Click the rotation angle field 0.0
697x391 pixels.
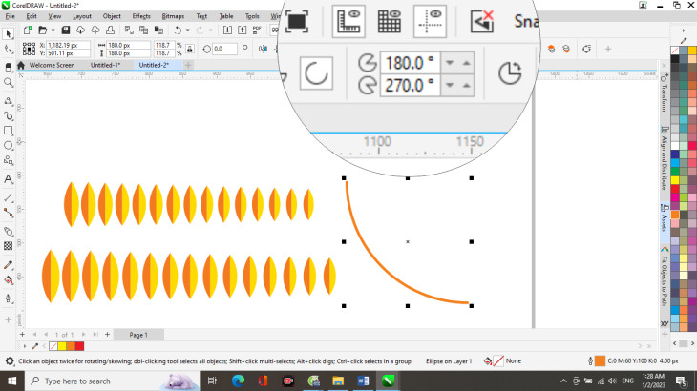click(x=224, y=49)
